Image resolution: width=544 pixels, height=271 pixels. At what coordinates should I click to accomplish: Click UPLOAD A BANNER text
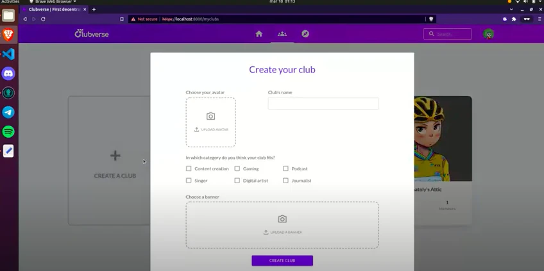pyautogui.click(x=286, y=233)
